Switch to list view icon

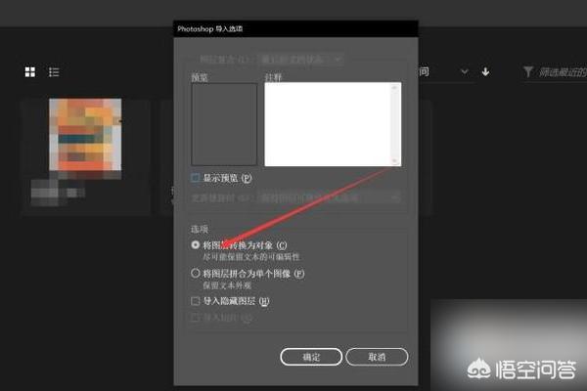click(55, 72)
